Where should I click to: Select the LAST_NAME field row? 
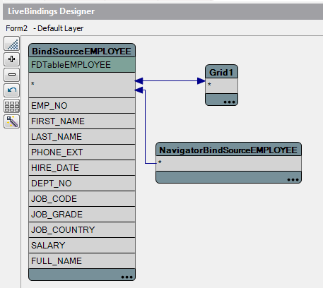(x=82, y=137)
